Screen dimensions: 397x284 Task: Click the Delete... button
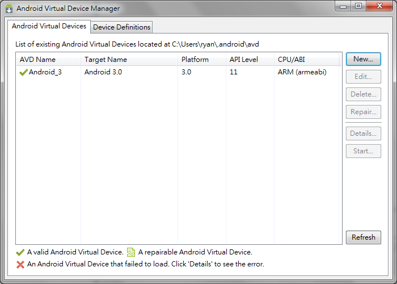pyautogui.click(x=364, y=94)
